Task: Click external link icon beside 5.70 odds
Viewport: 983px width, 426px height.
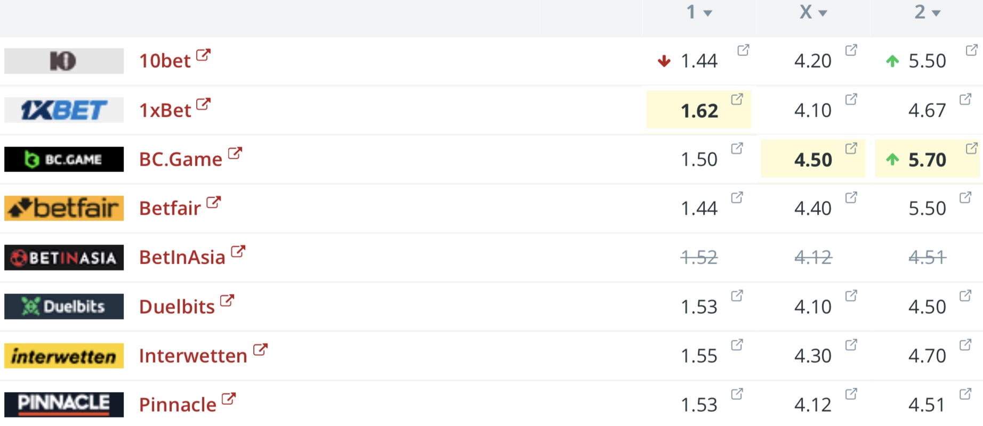Action: click(x=972, y=148)
